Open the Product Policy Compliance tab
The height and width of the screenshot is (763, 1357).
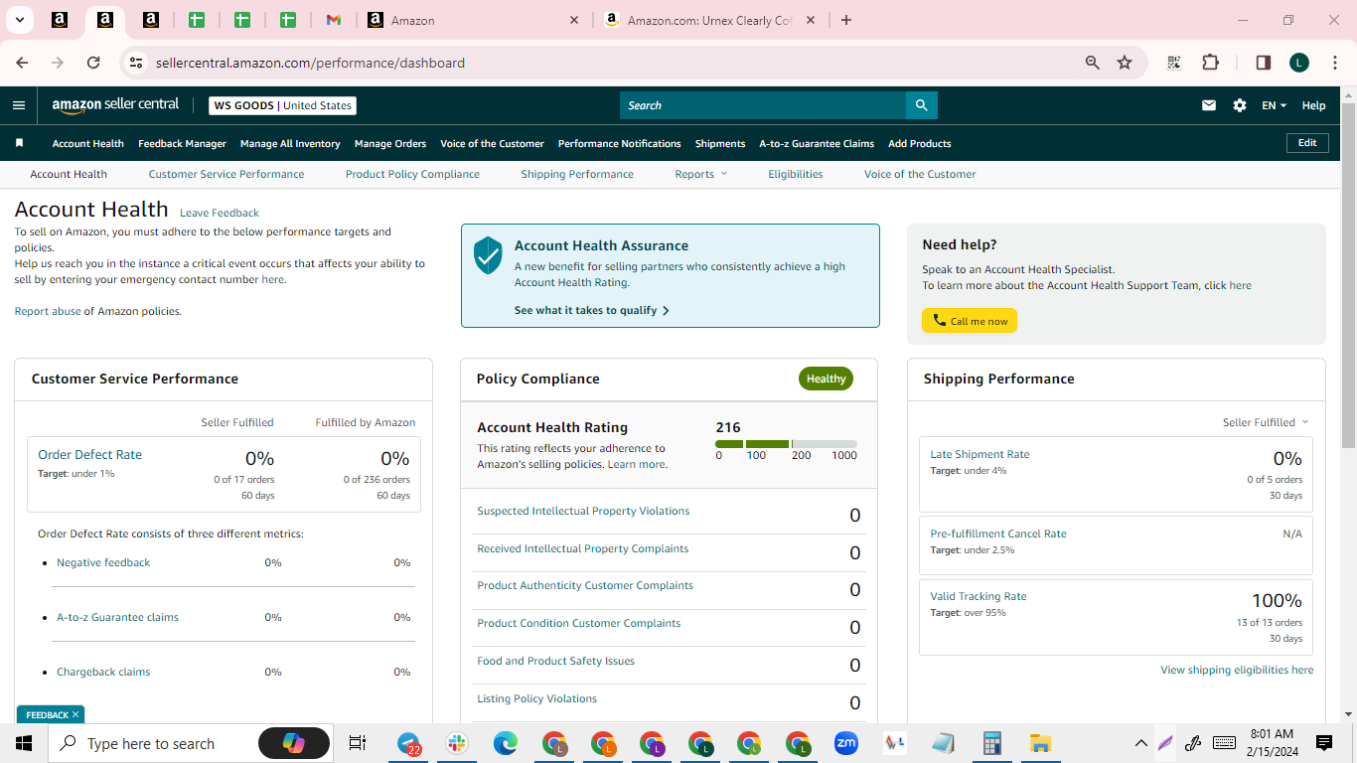point(412,174)
